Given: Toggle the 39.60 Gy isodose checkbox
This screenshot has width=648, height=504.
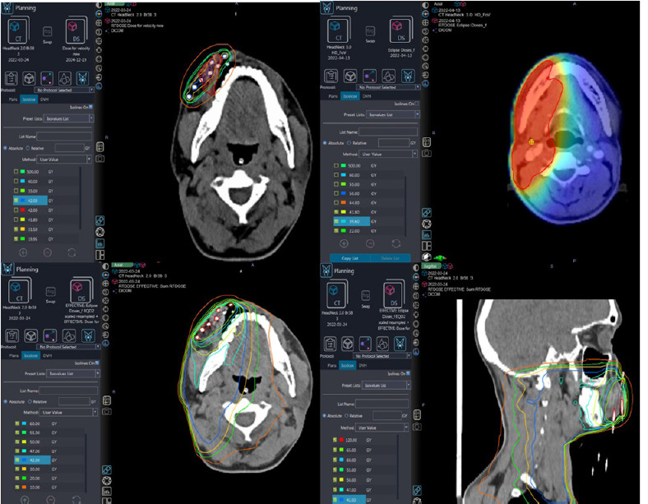Looking at the screenshot, I should coord(336,221).
